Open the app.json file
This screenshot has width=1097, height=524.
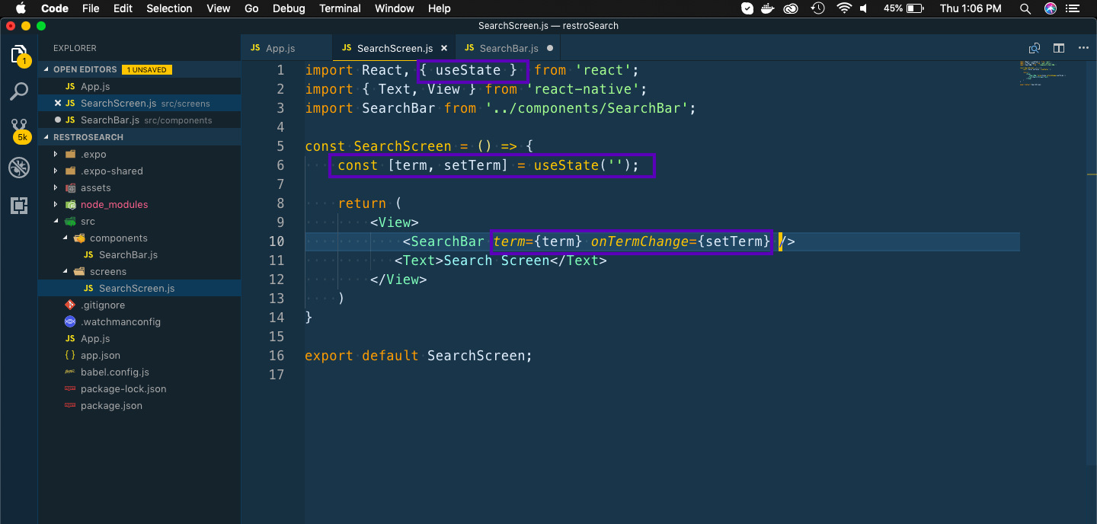(x=140, y=355)
